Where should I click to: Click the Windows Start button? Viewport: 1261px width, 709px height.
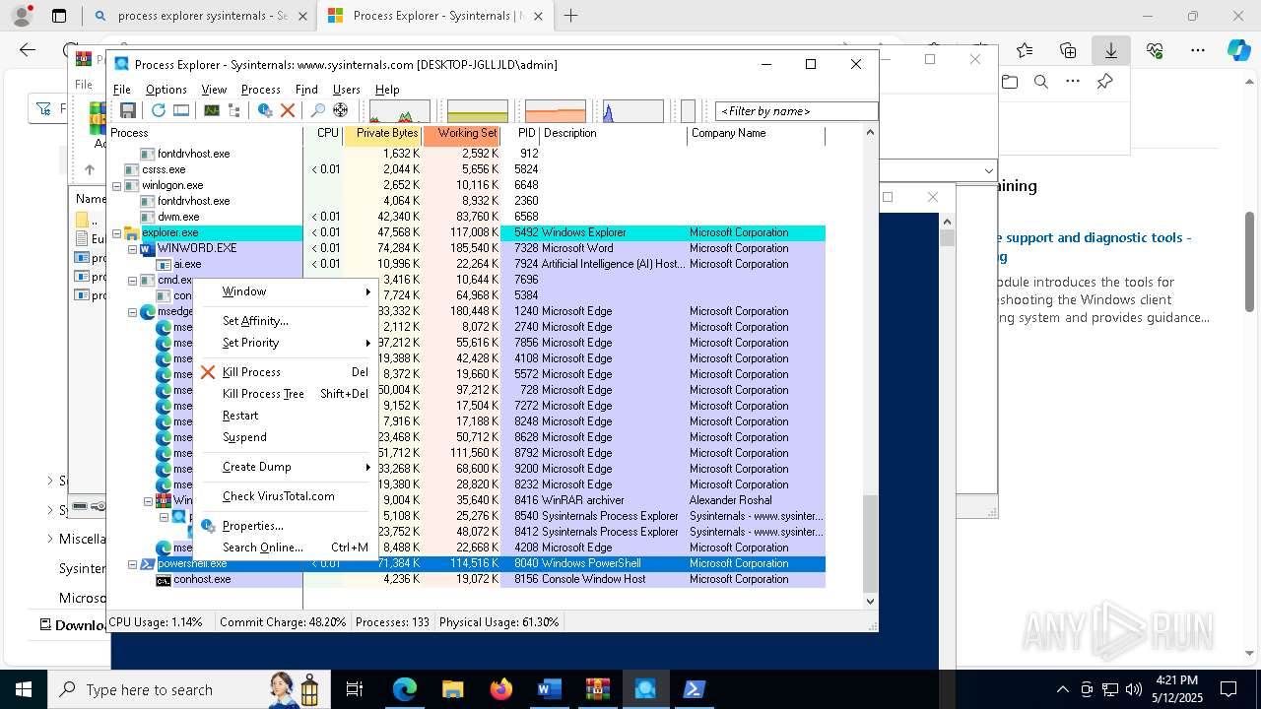click(23, 689)
